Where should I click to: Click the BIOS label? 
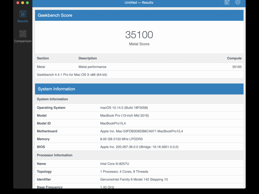(41, 147)
